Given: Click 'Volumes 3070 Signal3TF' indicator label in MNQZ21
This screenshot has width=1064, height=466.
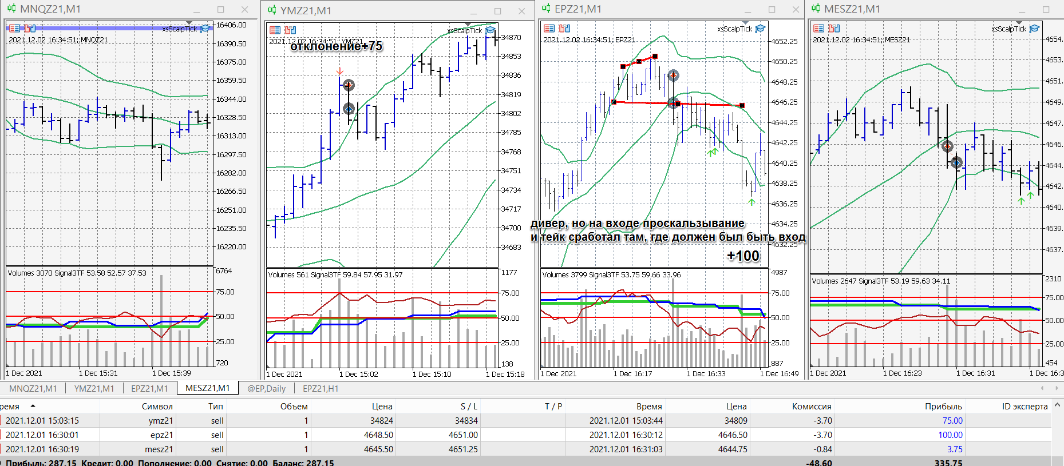Looking at the screenshot, I should 77,273.
